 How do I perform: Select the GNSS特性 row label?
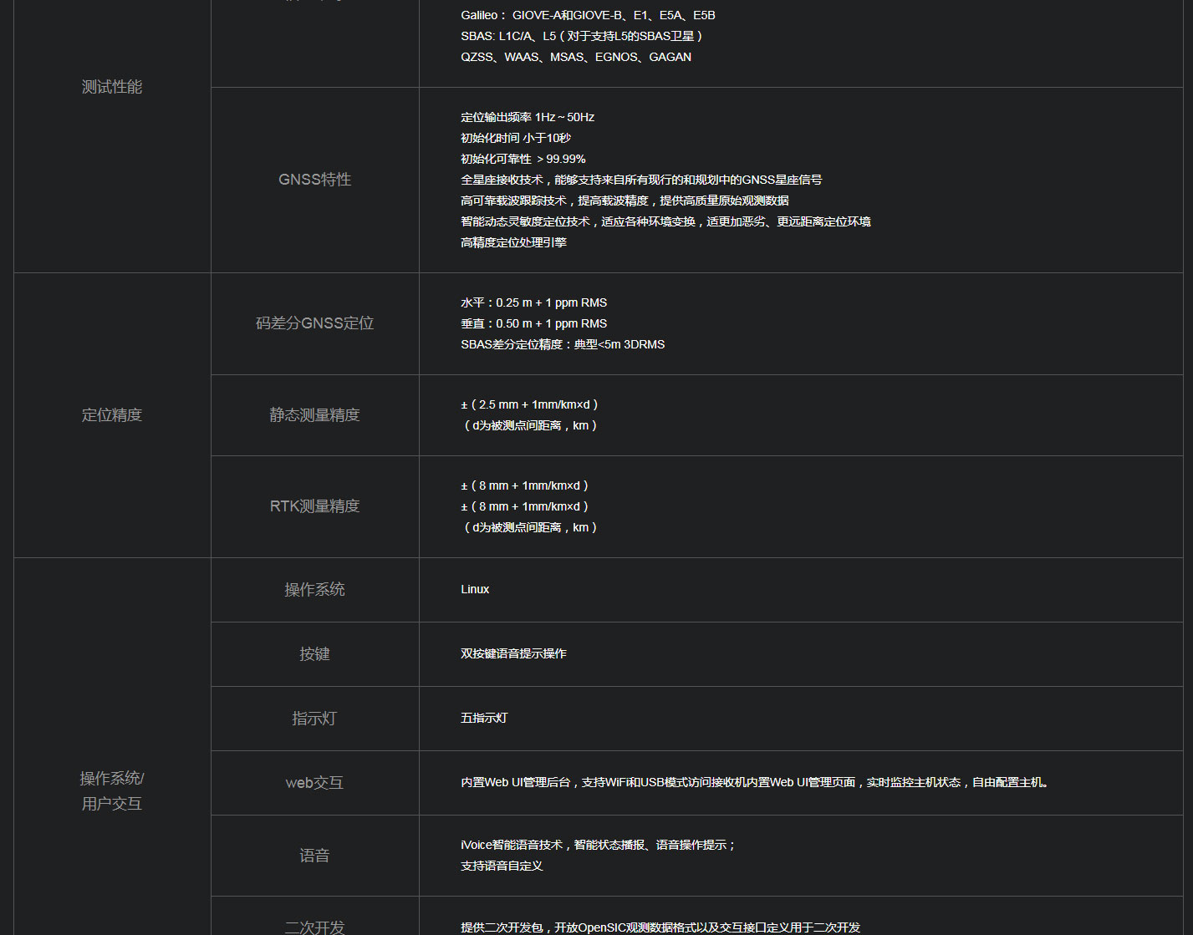click(x=314, y=180)
